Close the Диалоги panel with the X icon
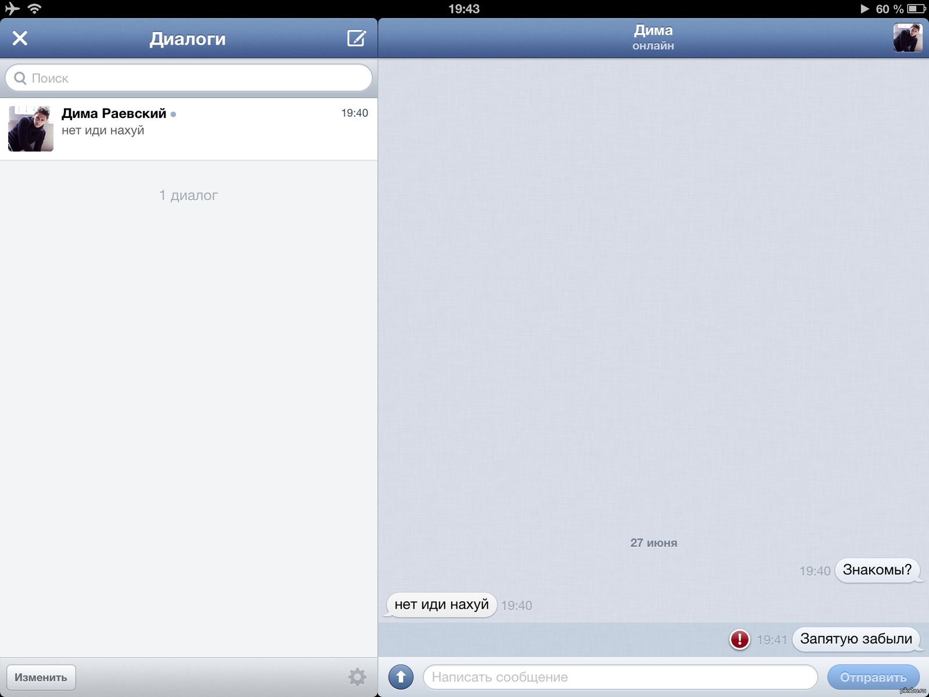Image resolution: width=929 pixels, height=697 pixels. 20,38
